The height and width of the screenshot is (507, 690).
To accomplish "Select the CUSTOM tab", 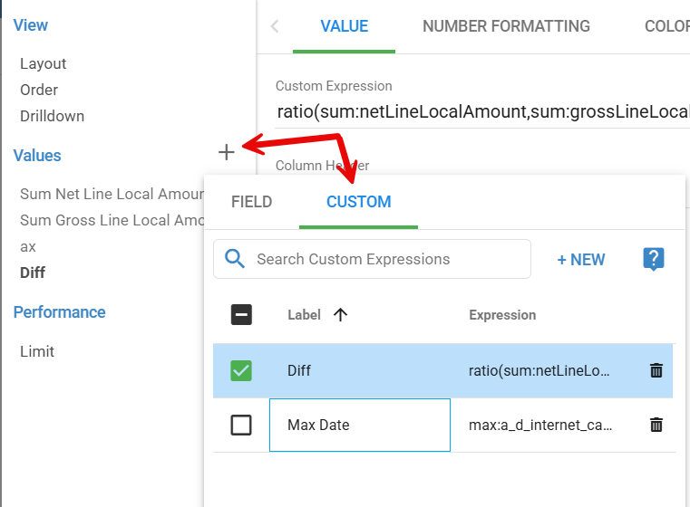I will click(358, 202).
